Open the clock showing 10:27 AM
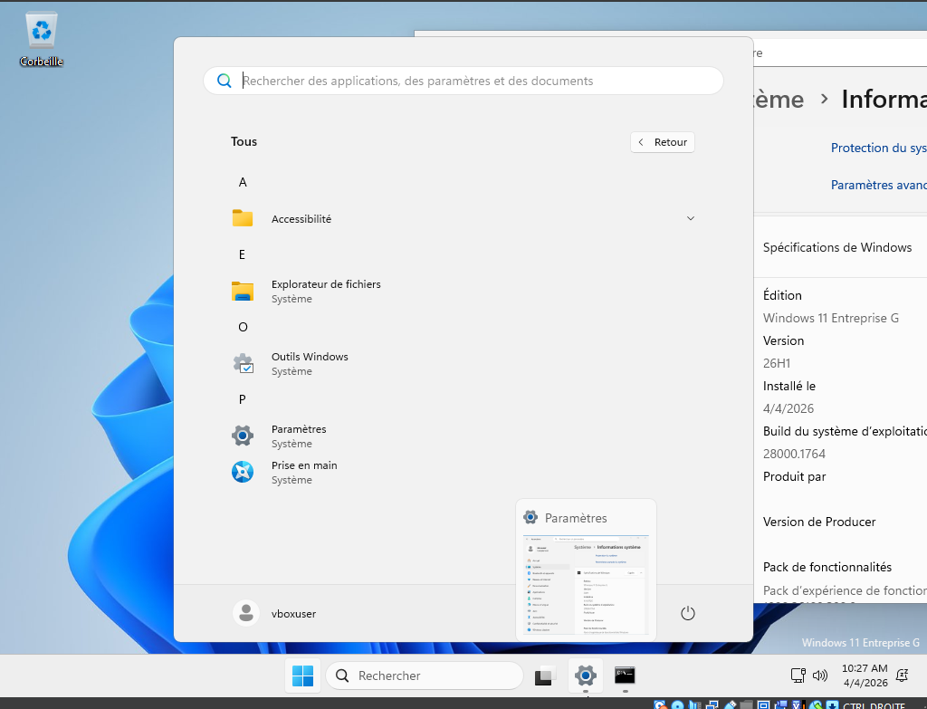927x709 pixels. (865, 675)
